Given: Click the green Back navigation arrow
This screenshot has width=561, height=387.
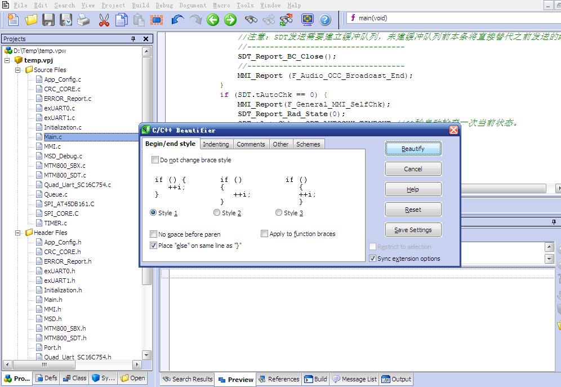Looking at the screenshot, I should [213, 20].
